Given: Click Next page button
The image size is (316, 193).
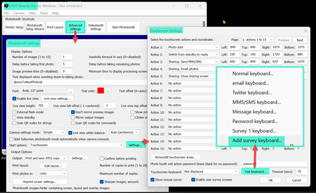Looking at the screenshot, I should click(300, 40).
